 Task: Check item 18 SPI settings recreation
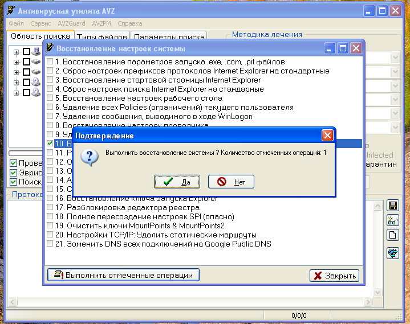[x=50, y=216]
